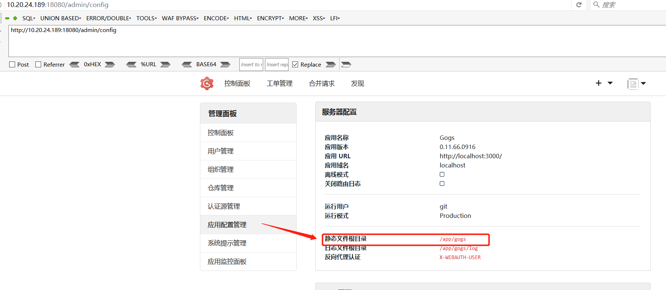Select 认证源管理 in the admin sidebar

[248, 206]
